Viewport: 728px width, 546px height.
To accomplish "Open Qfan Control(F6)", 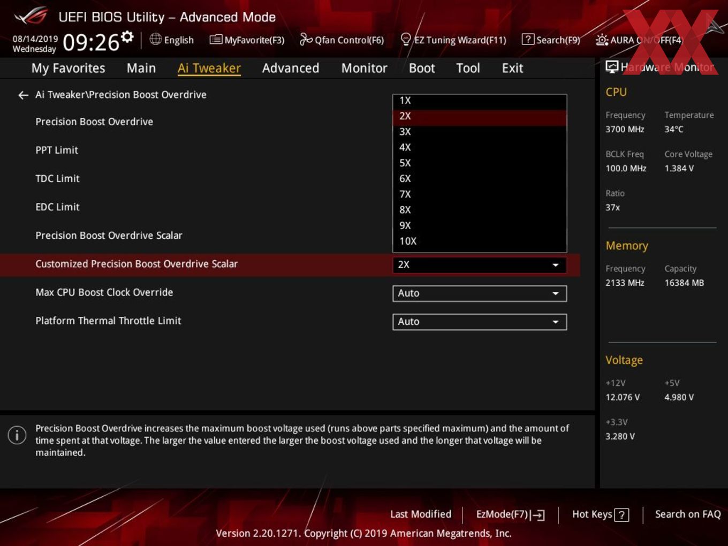I will point(342,40).
